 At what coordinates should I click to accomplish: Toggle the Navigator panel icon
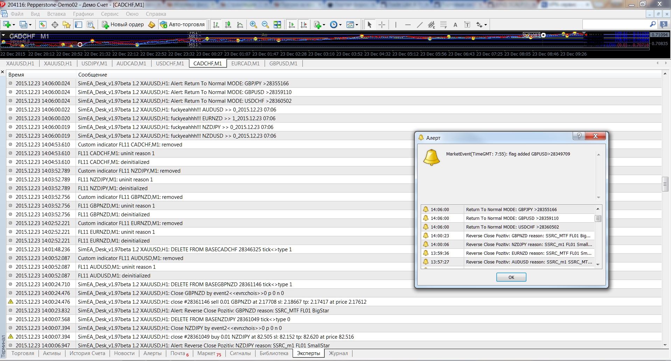[x=67, y=24]
